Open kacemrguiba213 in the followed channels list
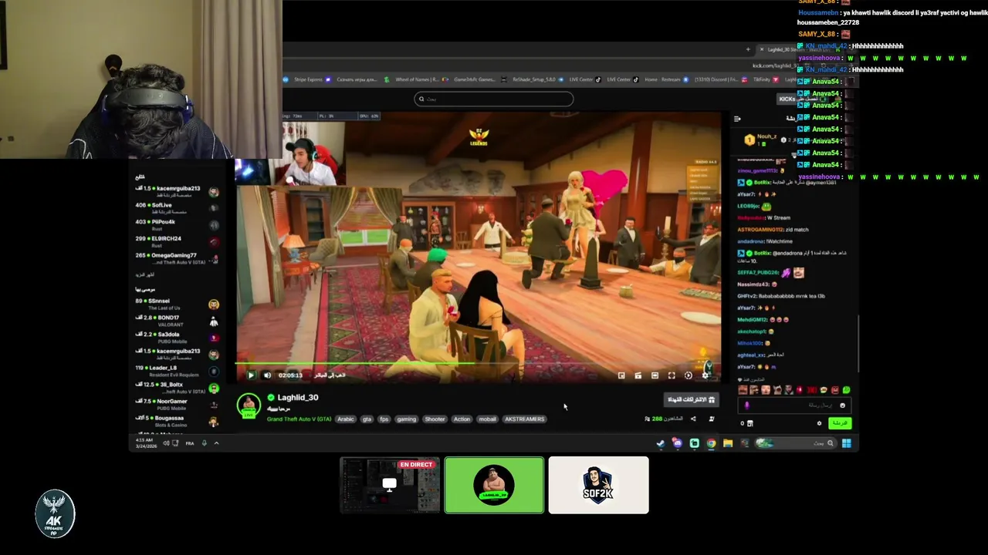This screenshot has height=555, width=988. (177, 191)
